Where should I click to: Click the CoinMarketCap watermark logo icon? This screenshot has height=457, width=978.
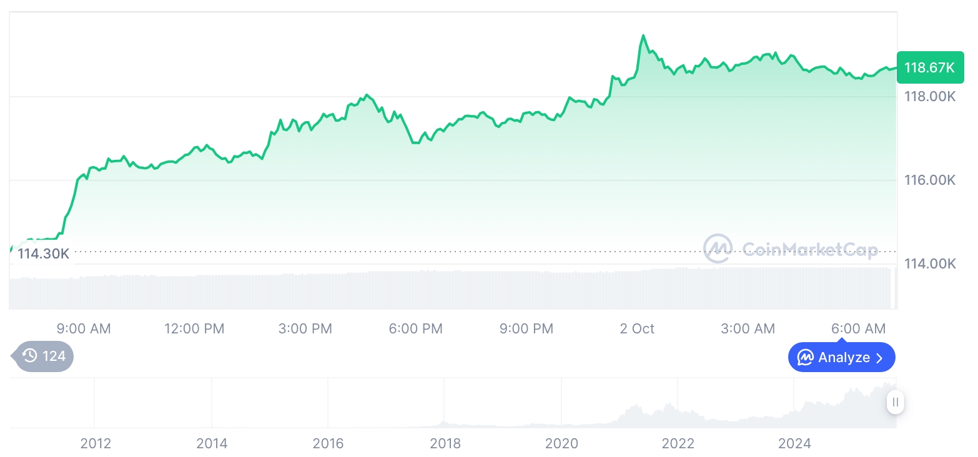point(718,248)
